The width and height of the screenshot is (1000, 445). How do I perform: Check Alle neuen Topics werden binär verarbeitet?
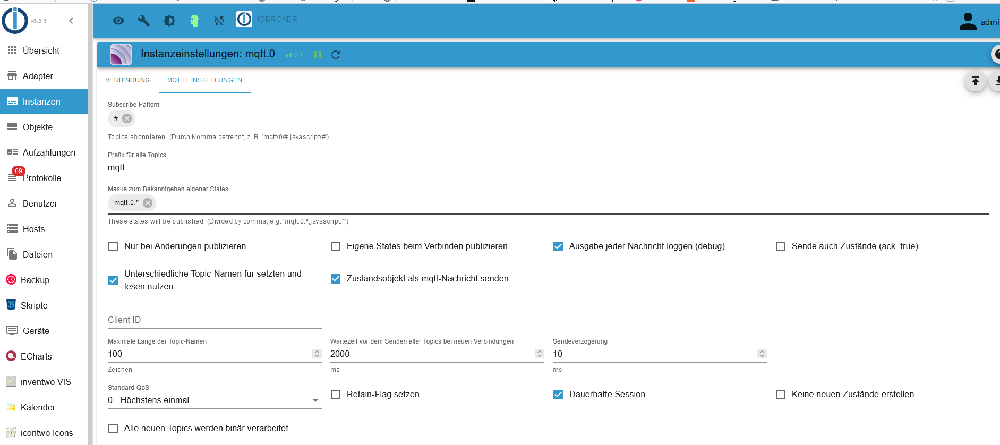113,429
